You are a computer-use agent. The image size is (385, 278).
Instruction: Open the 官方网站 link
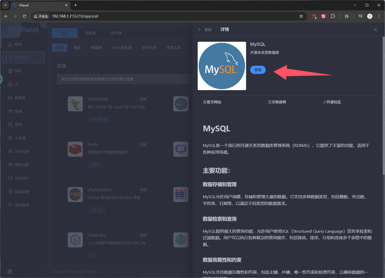coord(212,102)
